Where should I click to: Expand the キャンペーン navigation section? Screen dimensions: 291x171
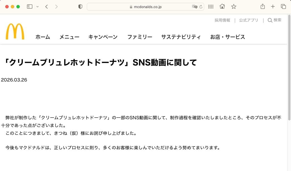[x=103, y=37]
